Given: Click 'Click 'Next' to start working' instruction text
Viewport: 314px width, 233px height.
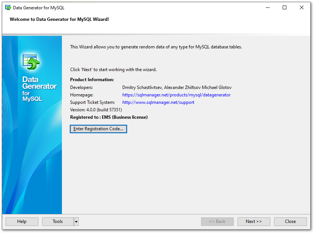Looking at the screenshot, I should point(113,70).
